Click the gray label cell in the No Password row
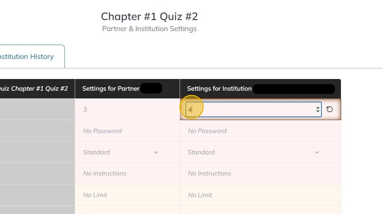The width and height of the screenshot is (383, 214). tap(37, 131)
